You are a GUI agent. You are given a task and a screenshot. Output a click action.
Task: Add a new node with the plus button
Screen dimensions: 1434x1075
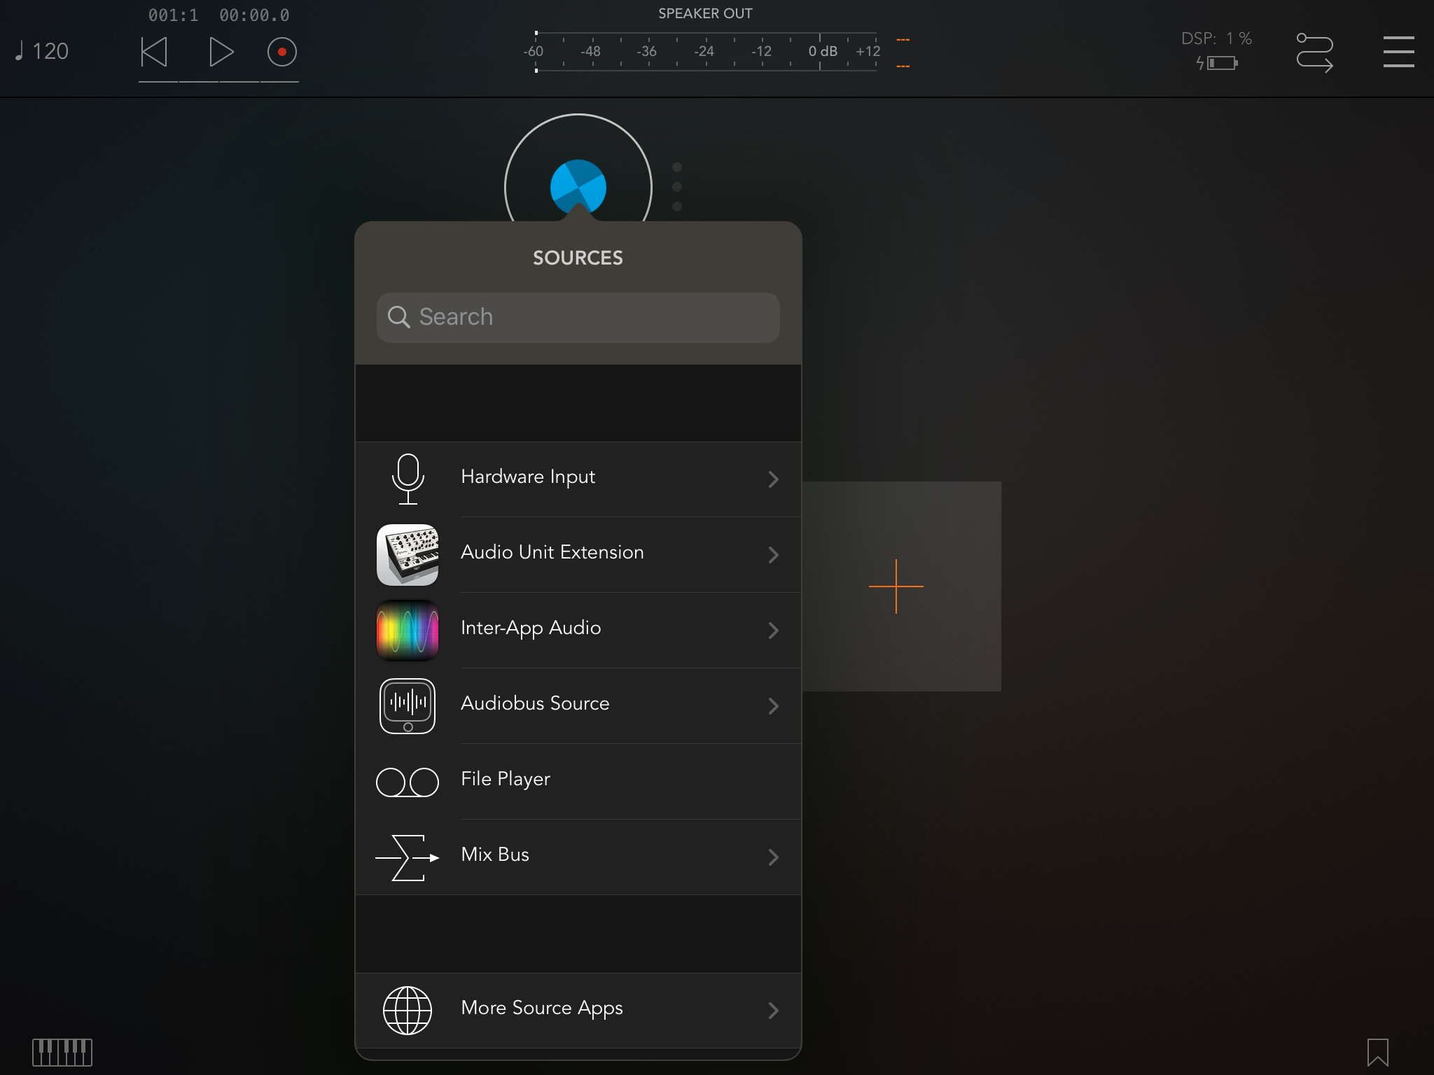click(x=896, y=586)
